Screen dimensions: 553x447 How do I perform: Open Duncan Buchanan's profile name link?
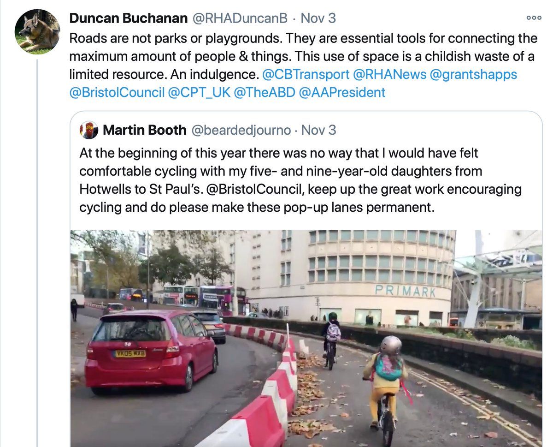[129, 18]
